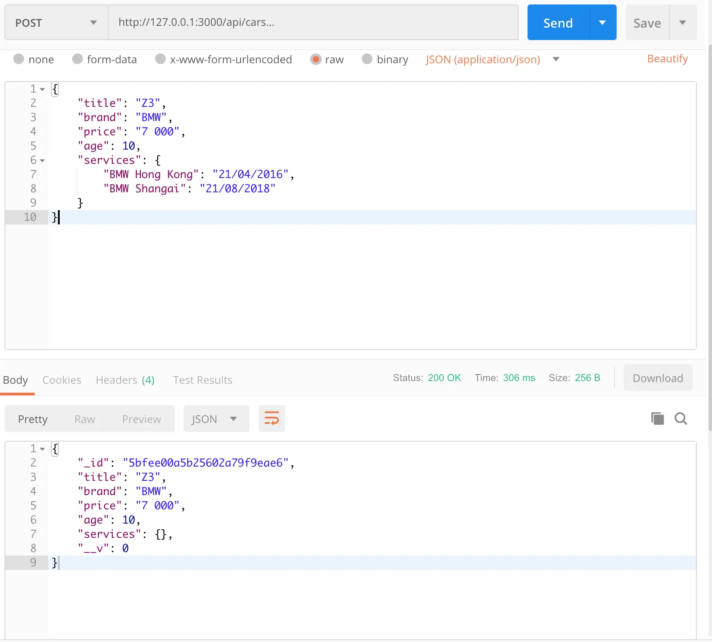Toggle line wrap in the response
712x642 pixels.
[271, 419]
